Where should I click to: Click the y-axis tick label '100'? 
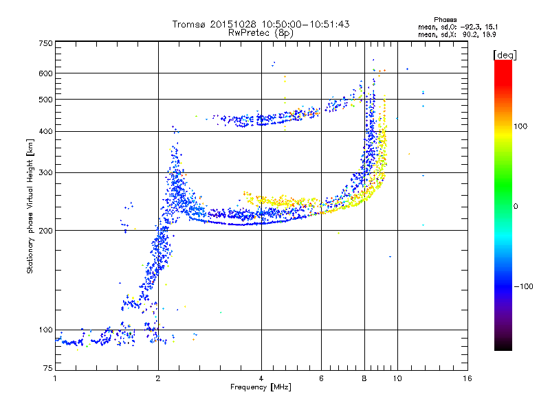click(46, 330)
